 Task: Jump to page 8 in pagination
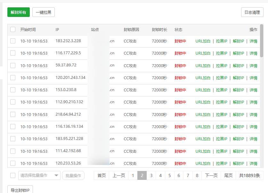197,175
